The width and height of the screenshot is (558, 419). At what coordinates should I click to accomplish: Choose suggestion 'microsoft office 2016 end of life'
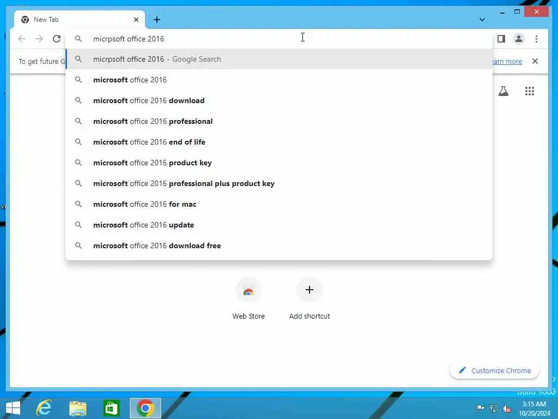coord(280,142)
